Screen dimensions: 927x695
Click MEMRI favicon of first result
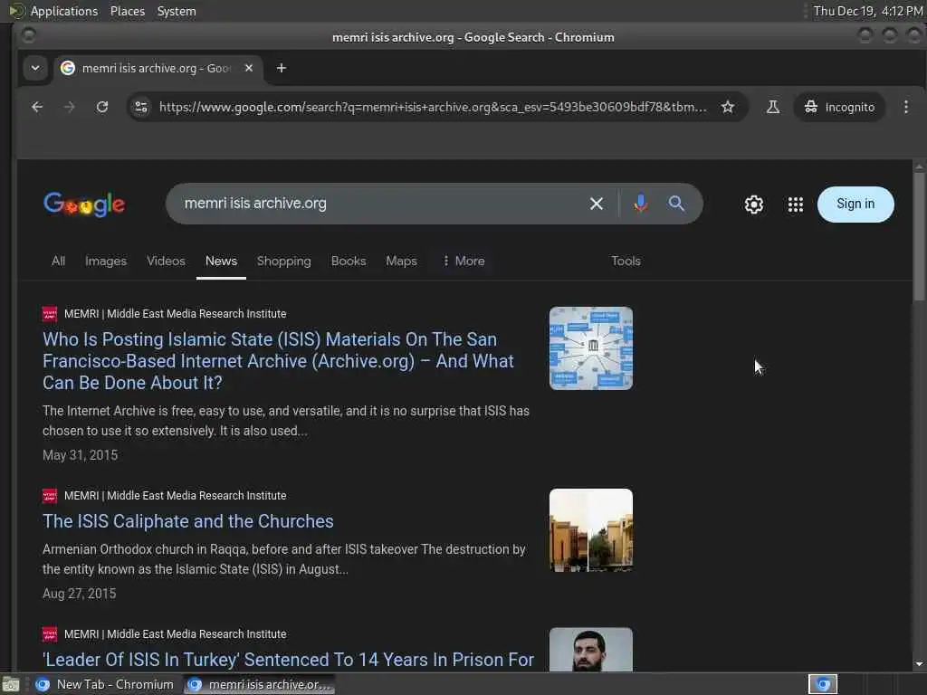(x=50, y=314)
